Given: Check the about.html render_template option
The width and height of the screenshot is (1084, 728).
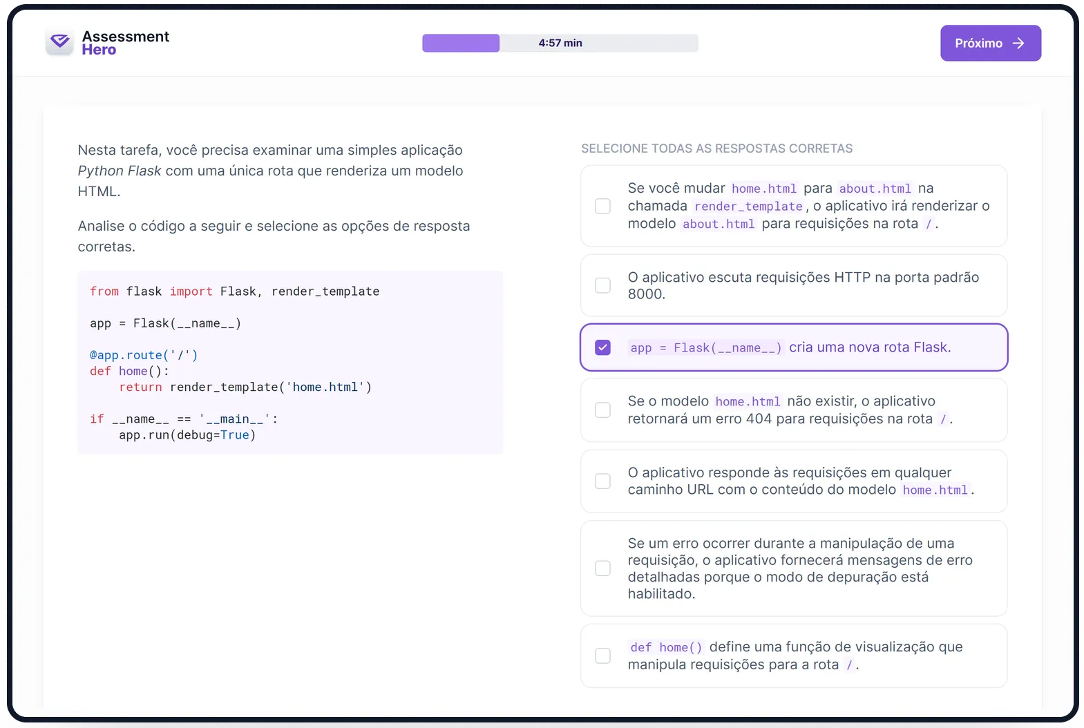Looking at the screenshot, I should tap(602, 206).
